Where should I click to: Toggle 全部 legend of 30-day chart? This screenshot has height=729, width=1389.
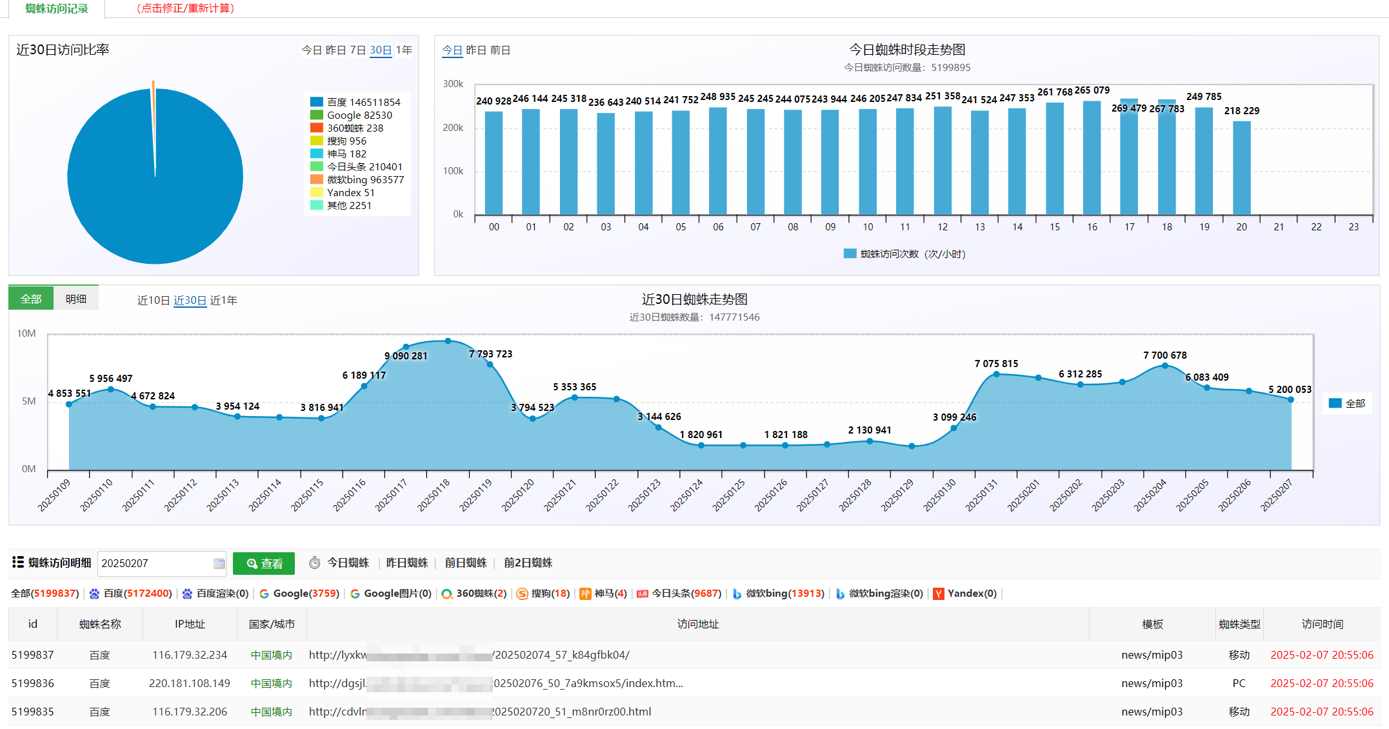tap(1347, 403)
